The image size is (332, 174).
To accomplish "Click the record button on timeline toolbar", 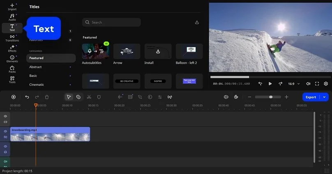I will [14, 97].
